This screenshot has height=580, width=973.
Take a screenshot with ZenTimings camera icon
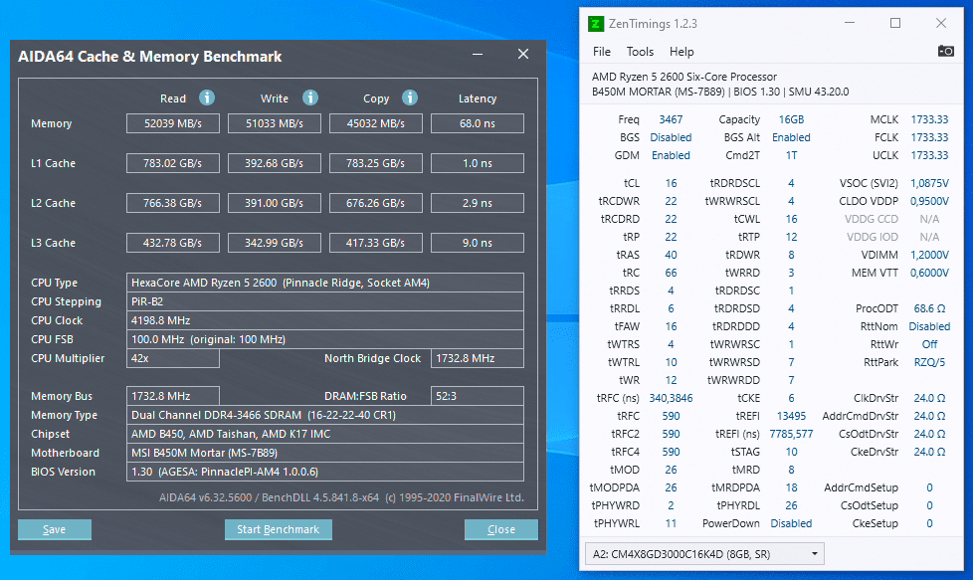(946, 51)
